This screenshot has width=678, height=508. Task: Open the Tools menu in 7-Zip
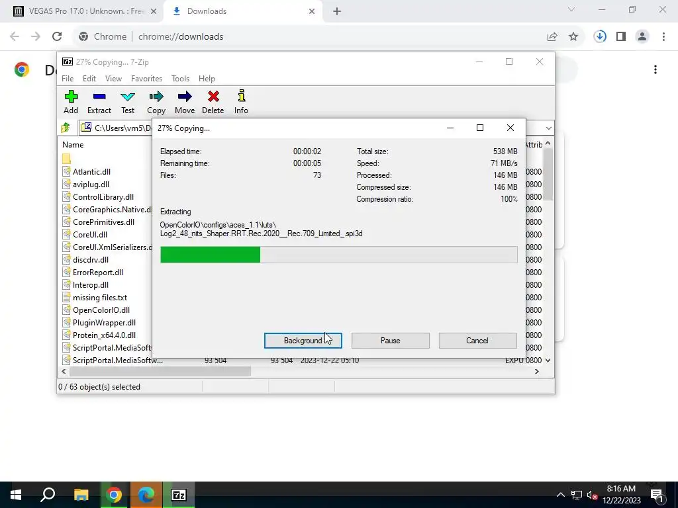pos(180,79)
